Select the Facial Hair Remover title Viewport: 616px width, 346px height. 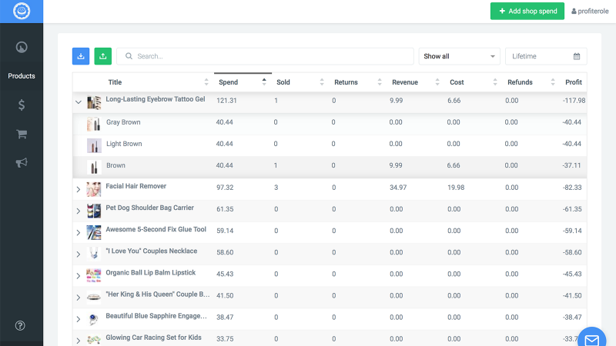[136, 186]
